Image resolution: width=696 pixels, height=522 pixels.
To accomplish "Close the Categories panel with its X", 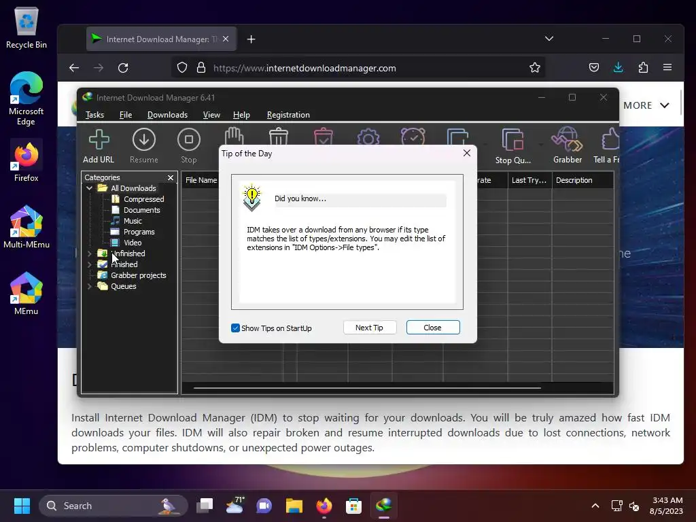I will click(171, 177).
